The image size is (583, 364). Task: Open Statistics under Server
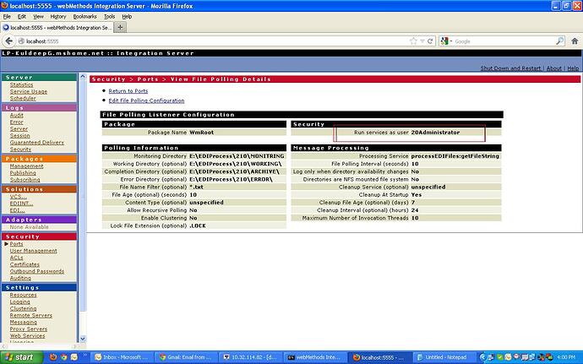21,84
